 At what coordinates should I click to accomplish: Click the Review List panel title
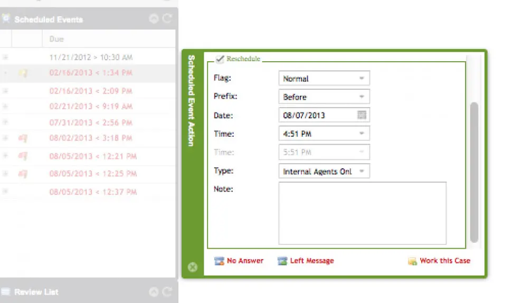point(36,292)
